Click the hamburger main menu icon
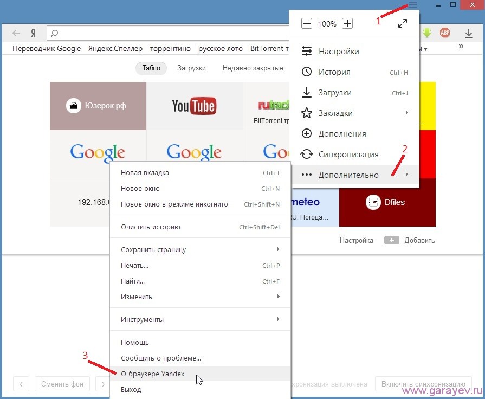 [413, 5]
